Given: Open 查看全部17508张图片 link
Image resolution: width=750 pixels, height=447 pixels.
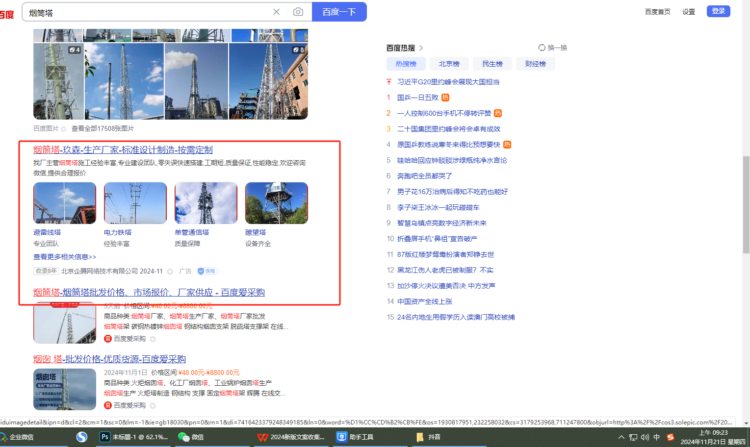Looking at the screenshot, I should coord(103,128).
